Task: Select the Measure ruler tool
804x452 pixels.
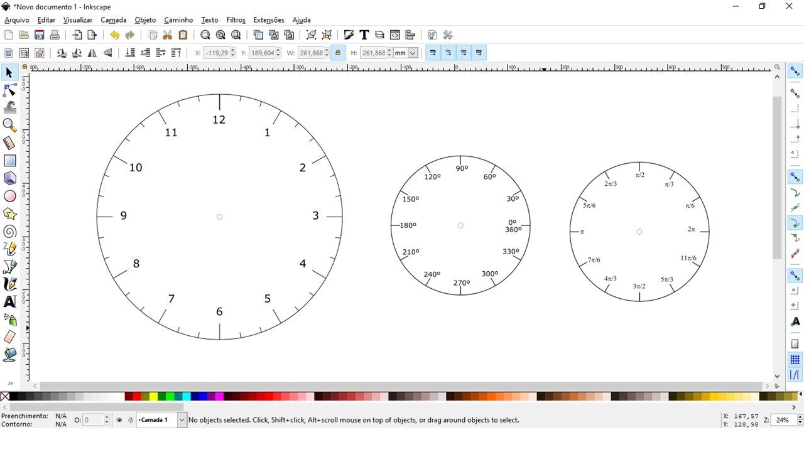Action: click(x=9, y=143)
